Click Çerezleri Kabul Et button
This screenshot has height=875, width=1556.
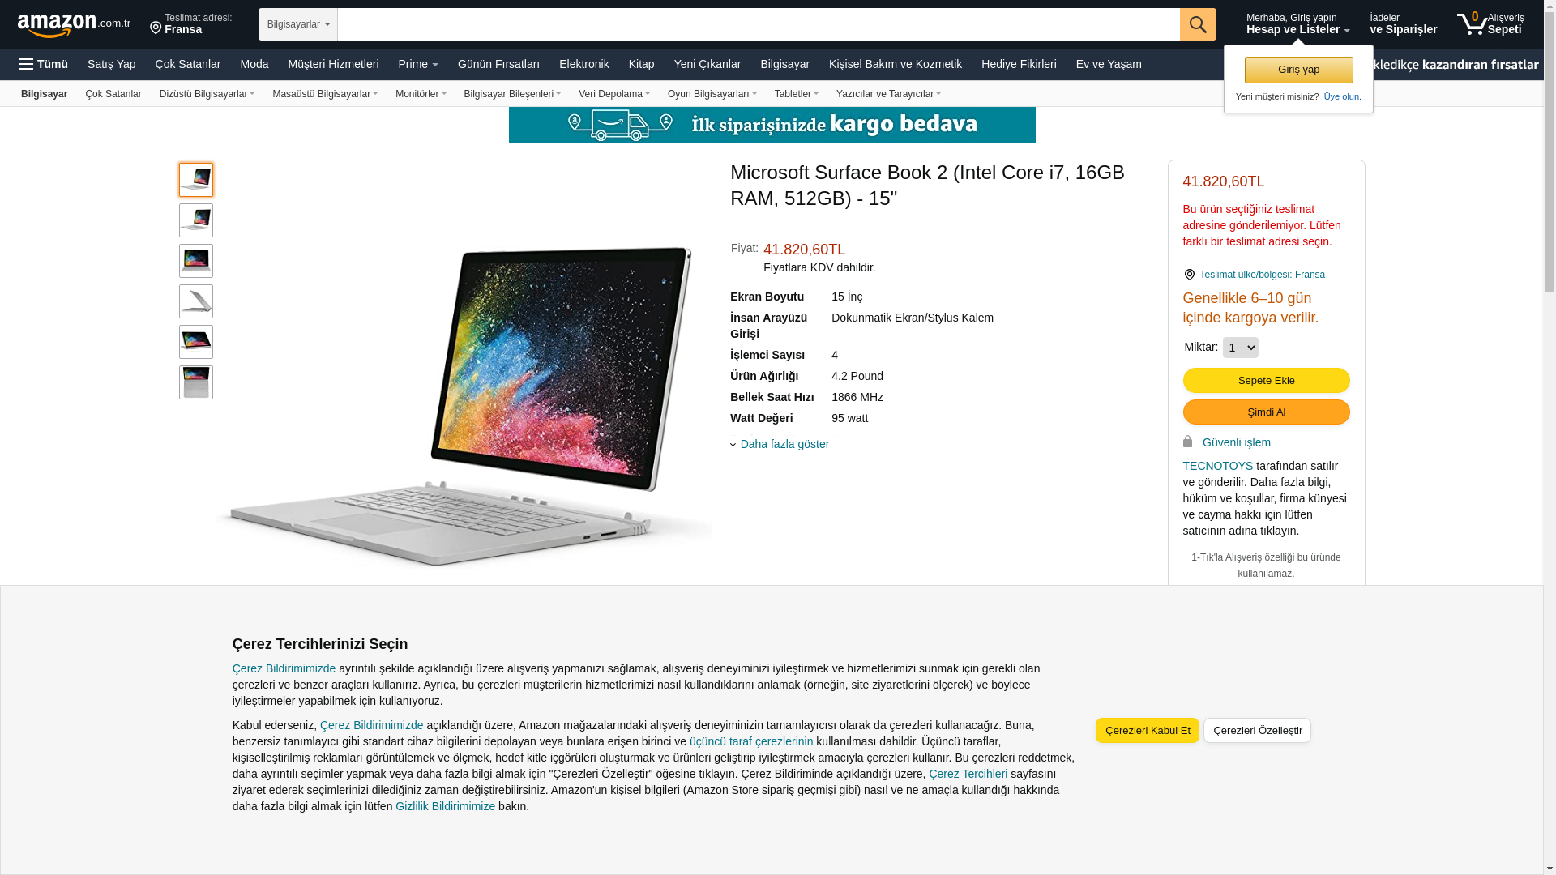(x=1148, y=730)
